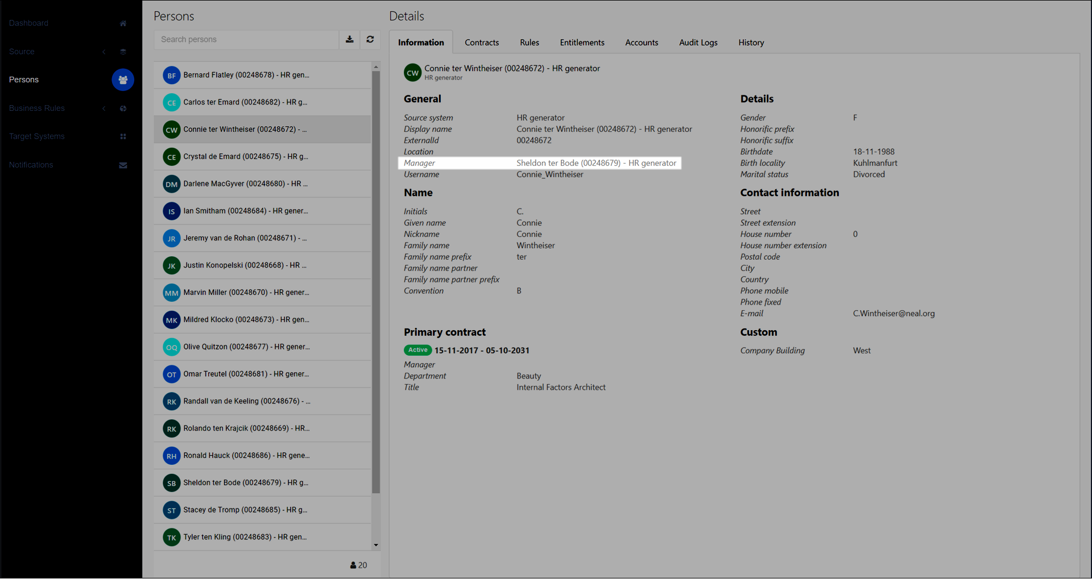Click the ST avatar for Stacey de Tromp

pyautogui.click(x=171, y=510)
